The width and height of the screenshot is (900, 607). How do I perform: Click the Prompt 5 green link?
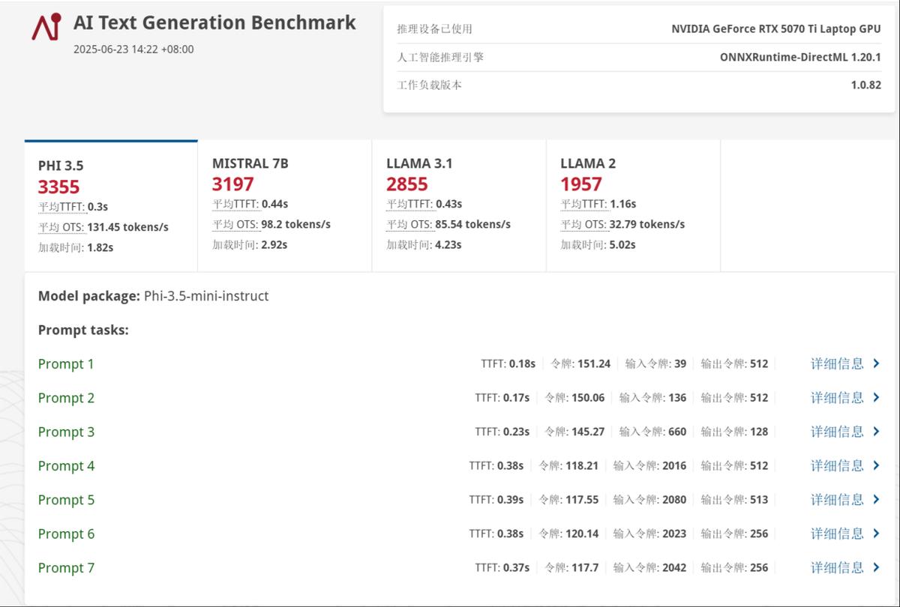click(x=66, y=500)
